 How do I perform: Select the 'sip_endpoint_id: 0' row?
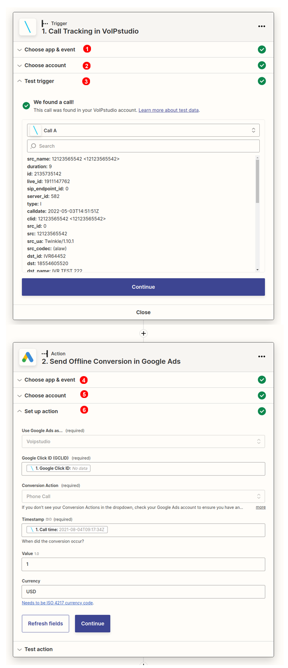[48, 189]
